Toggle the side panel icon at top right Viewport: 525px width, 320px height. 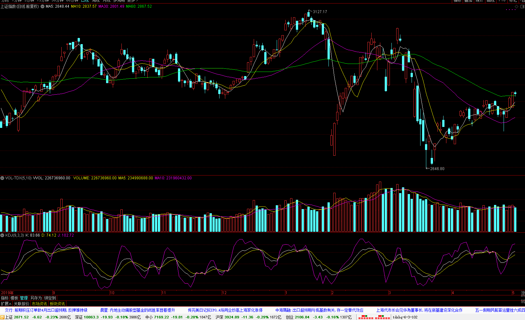tap(522, 6)
